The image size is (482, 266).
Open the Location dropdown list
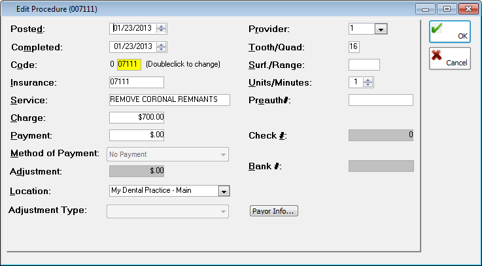coord(223,191)
